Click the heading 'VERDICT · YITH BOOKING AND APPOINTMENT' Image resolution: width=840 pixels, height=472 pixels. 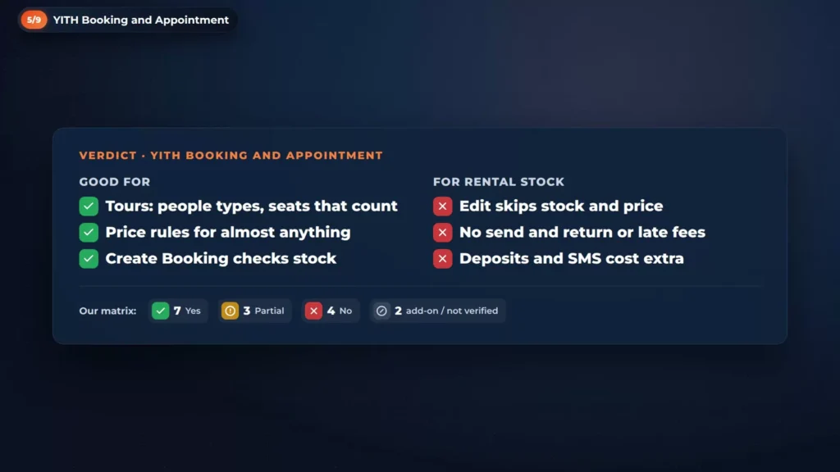(231, 155)
